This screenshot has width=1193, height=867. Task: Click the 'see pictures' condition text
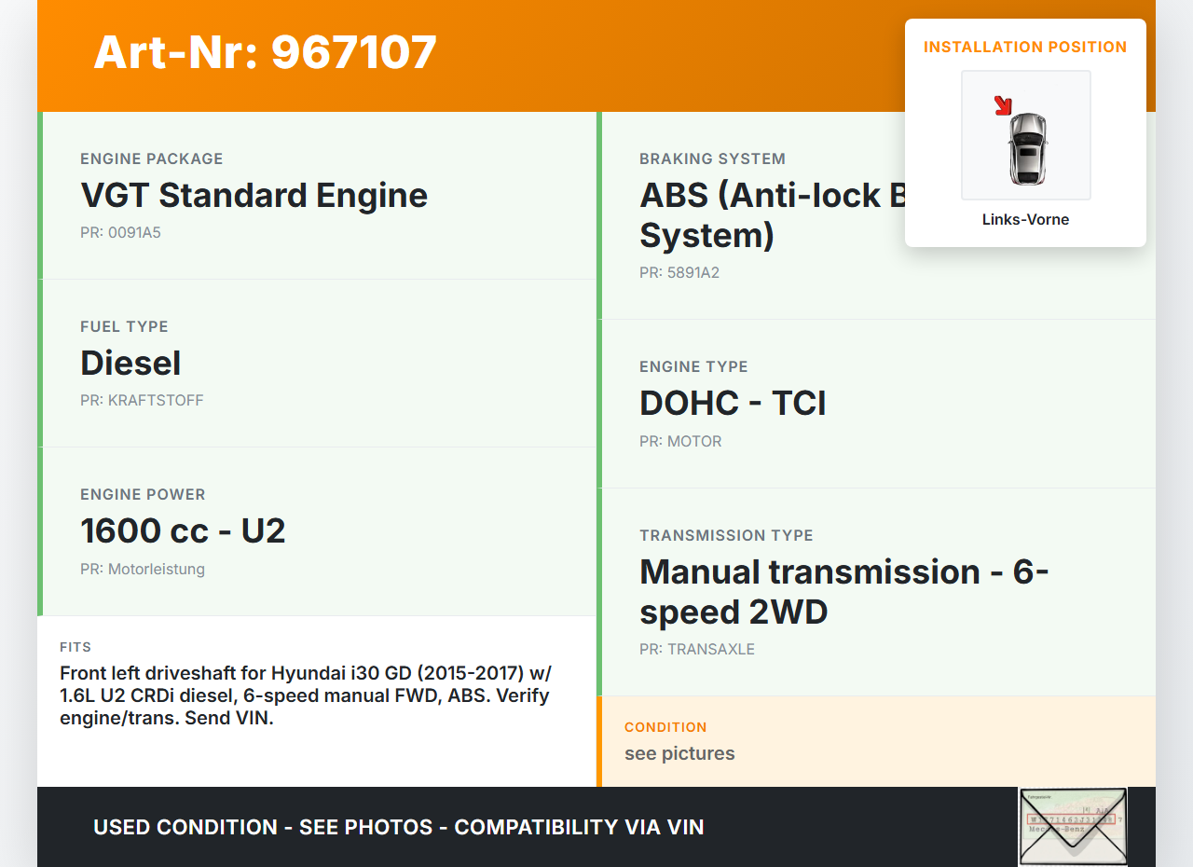(679, 753)
